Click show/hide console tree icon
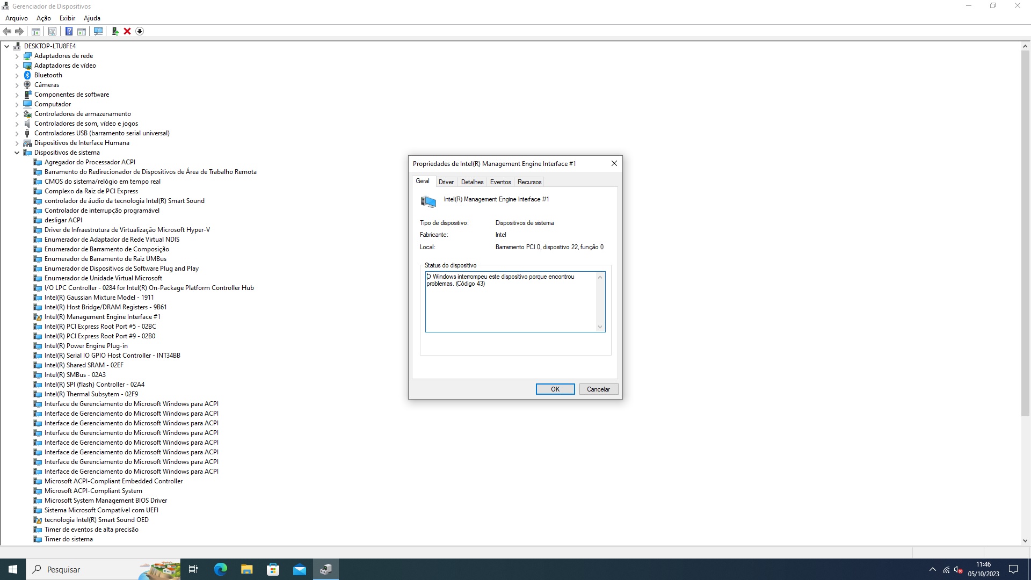This screenshot has width=1031, height=580. (x=36, y=31)
